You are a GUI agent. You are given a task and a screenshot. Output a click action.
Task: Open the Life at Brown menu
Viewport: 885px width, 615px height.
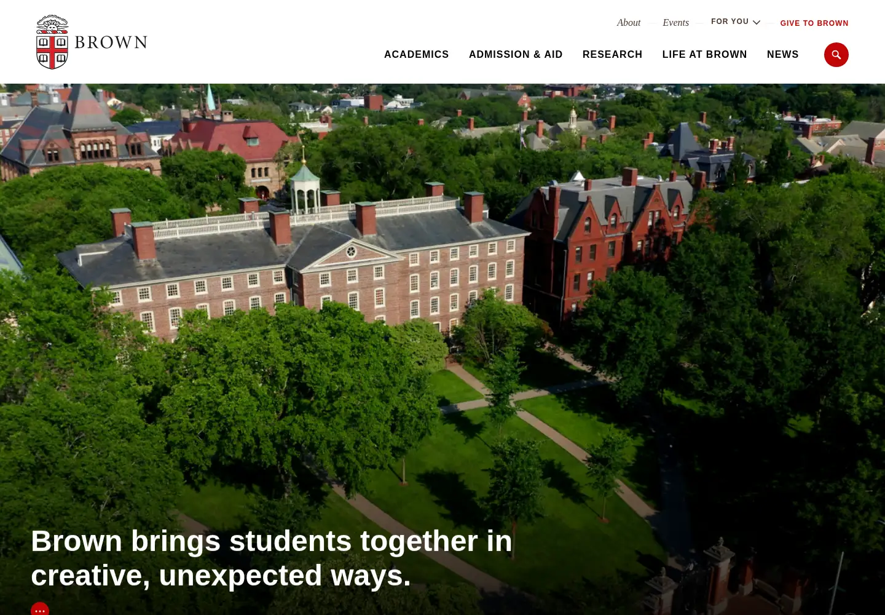tap(704, 55)
